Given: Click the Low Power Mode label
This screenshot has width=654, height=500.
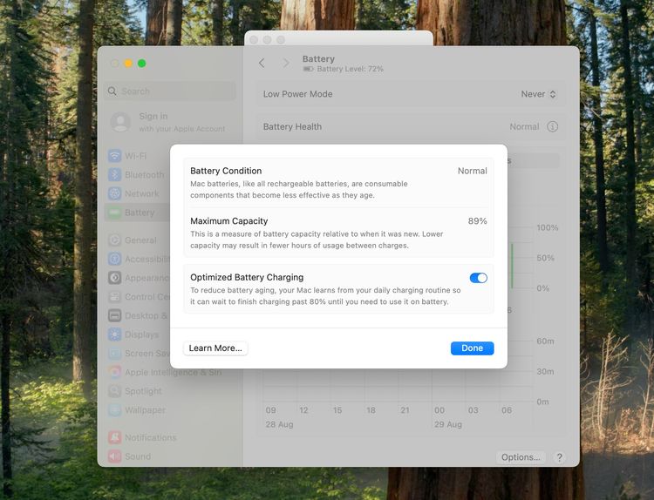Looking at the screenshot, I should coord(298,94).
